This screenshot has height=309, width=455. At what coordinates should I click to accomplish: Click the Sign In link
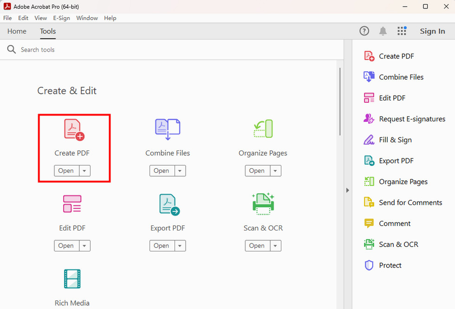click(432, 31)
